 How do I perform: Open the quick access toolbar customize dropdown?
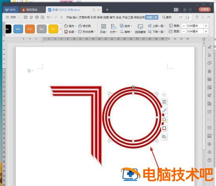(x=62, y=17)
